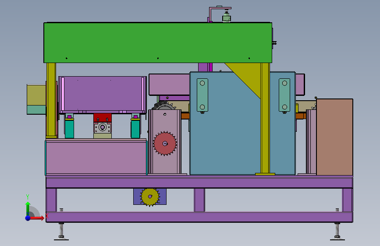
Task: Select the center purple frame leg
Action: click(x=199, y=200)
